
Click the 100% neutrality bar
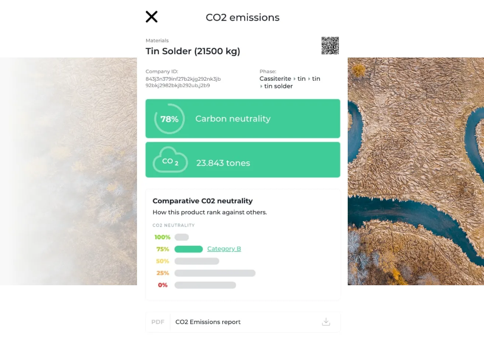[181, 237]
